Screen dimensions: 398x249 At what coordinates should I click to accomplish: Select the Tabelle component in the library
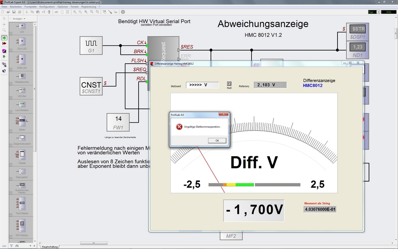pos(21,157)
